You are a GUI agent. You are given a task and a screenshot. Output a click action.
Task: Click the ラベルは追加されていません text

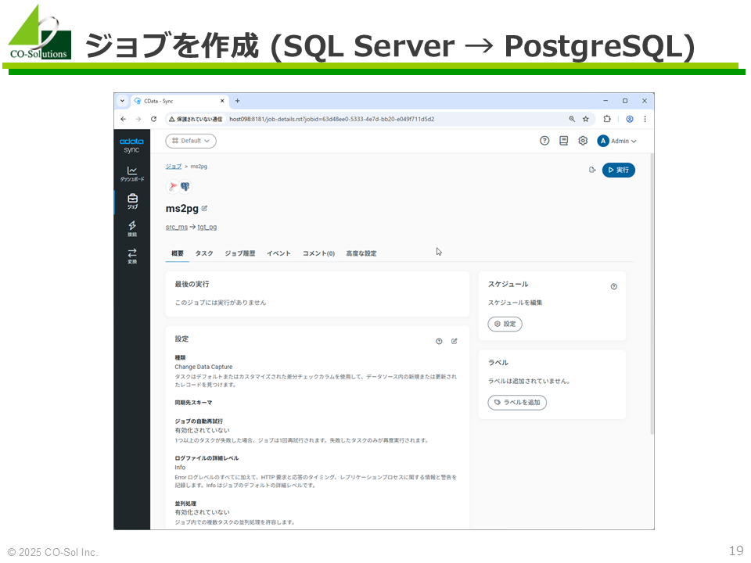[529, 381]
